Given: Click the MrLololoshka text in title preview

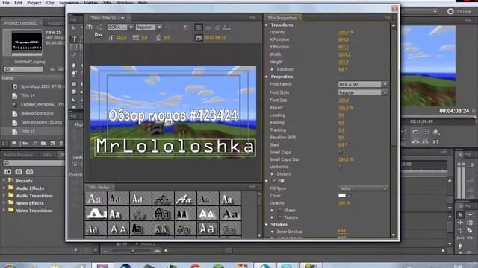Looking at the screenshot, I should click(175, 147).
